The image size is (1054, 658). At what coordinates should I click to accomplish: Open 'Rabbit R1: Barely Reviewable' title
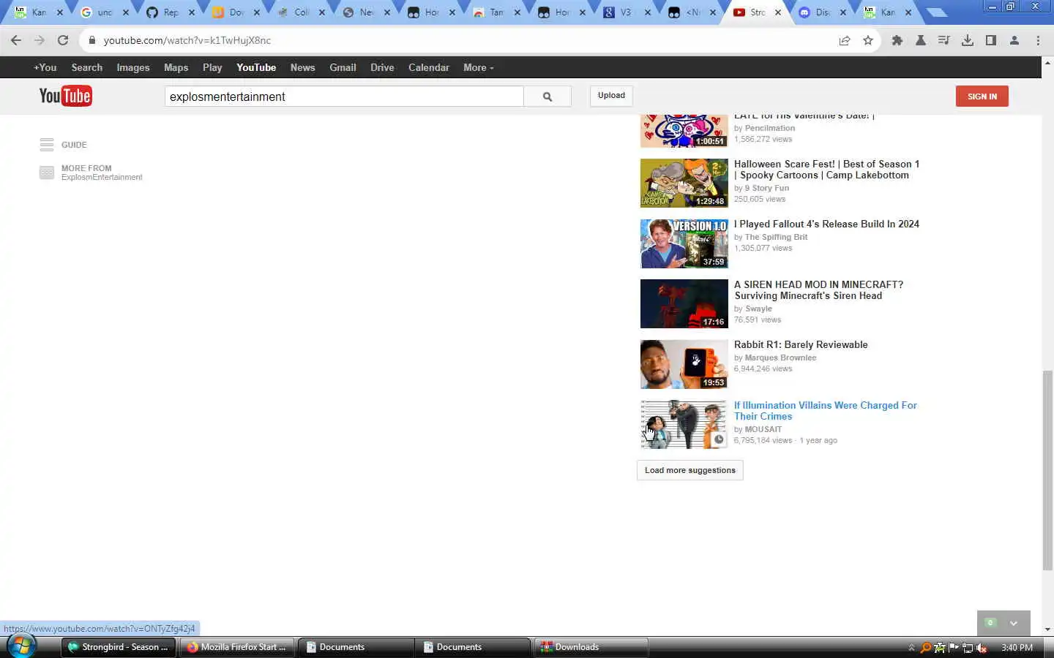tap(801, 345)
